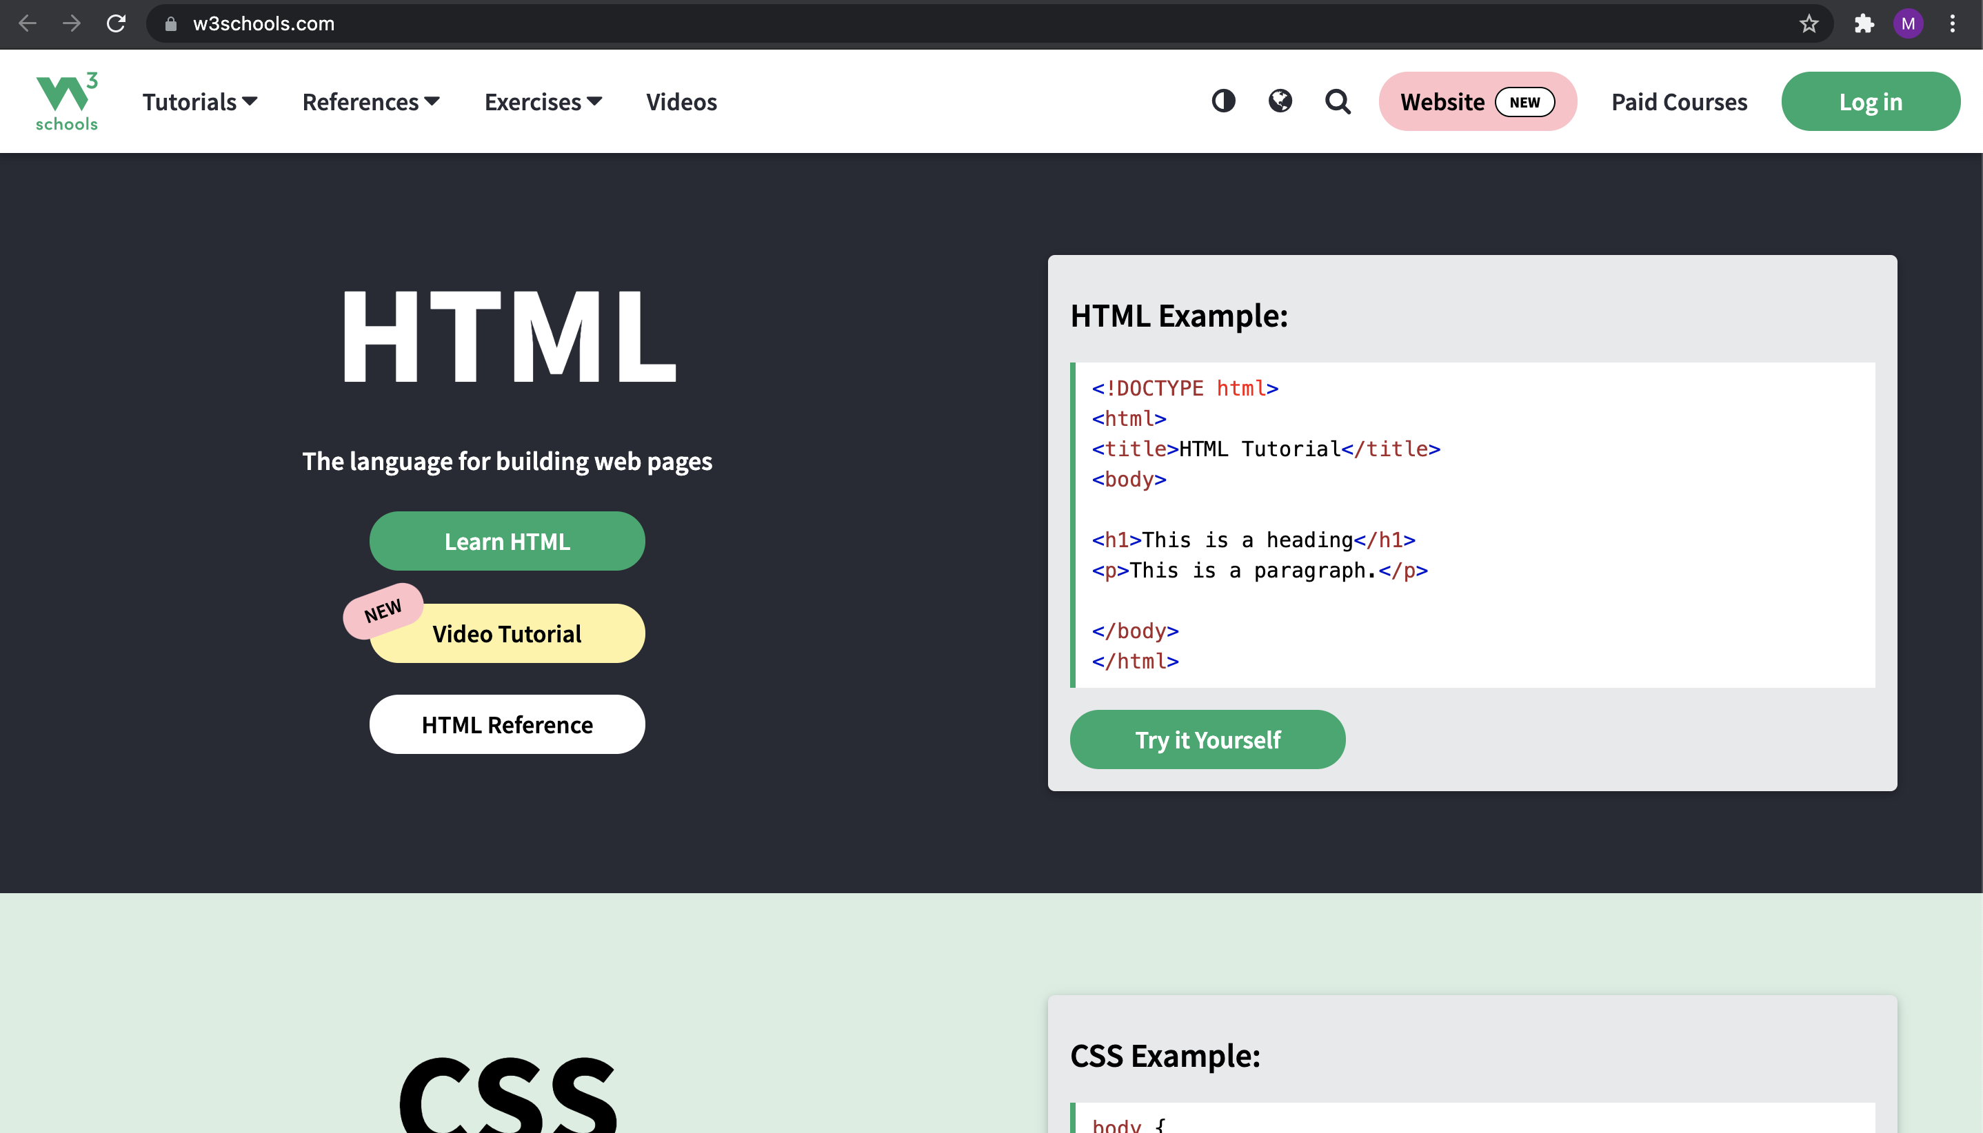Screen dimensions: 1983x1133
Task: Open Chrome three-dot menu
Action: pos(1953,23)
